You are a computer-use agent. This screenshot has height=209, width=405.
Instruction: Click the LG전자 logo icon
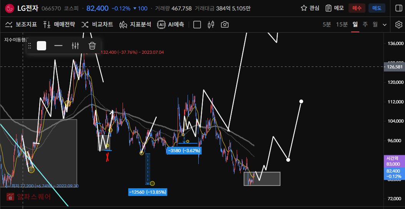pos(10,8)
